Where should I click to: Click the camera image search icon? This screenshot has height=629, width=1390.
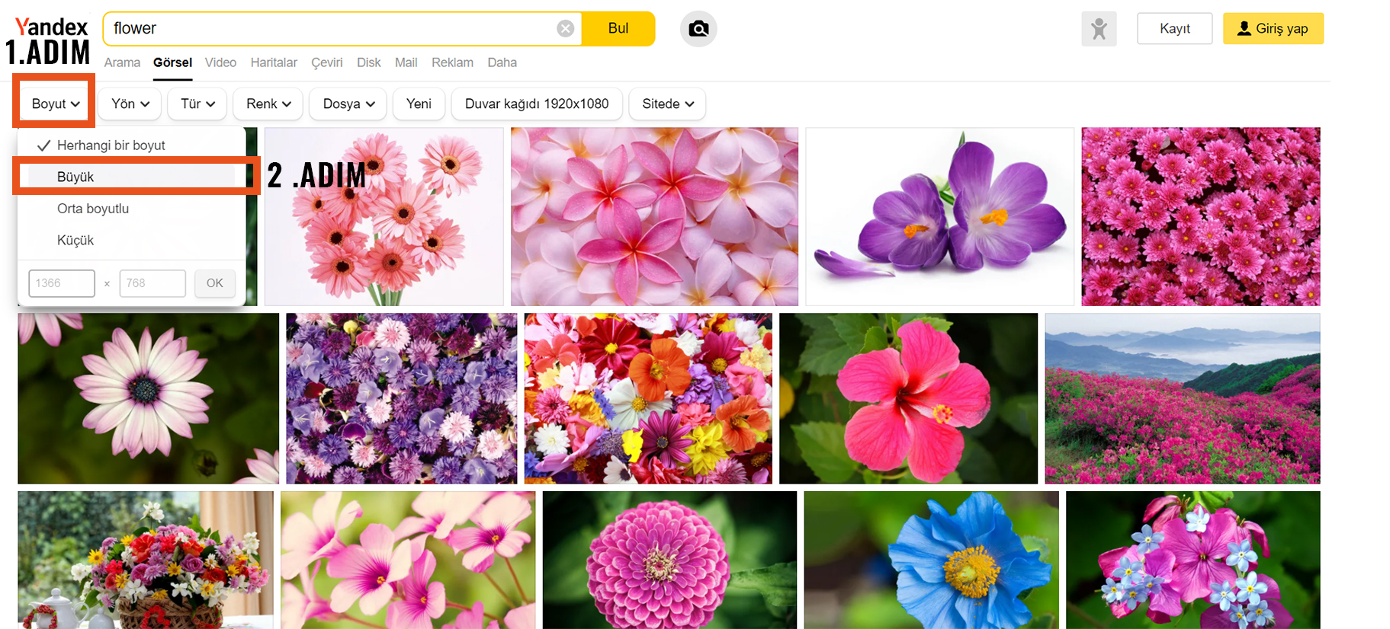[698, 29]
